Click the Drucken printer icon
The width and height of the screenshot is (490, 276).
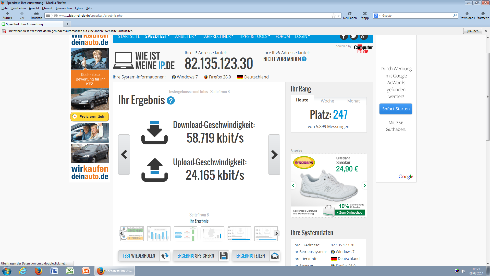36,14
